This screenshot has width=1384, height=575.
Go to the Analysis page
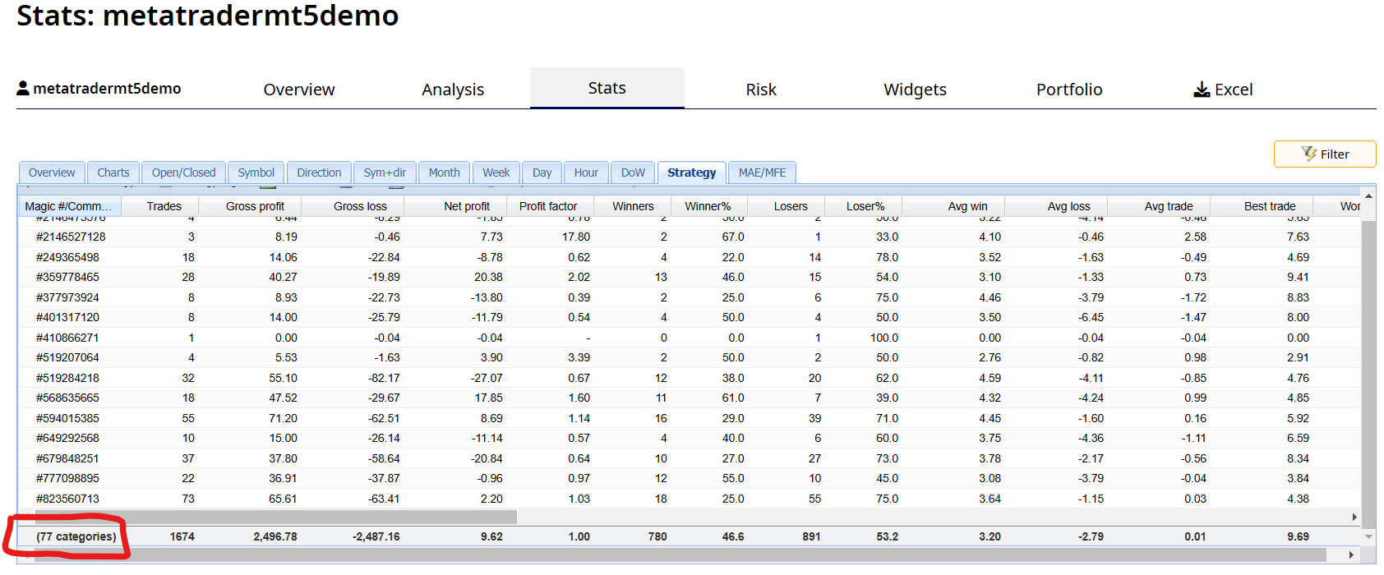pyautogui.click(x=453, y=90)
